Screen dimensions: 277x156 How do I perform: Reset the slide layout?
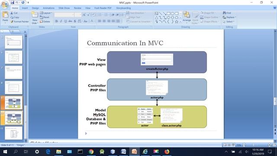[45, 17]
